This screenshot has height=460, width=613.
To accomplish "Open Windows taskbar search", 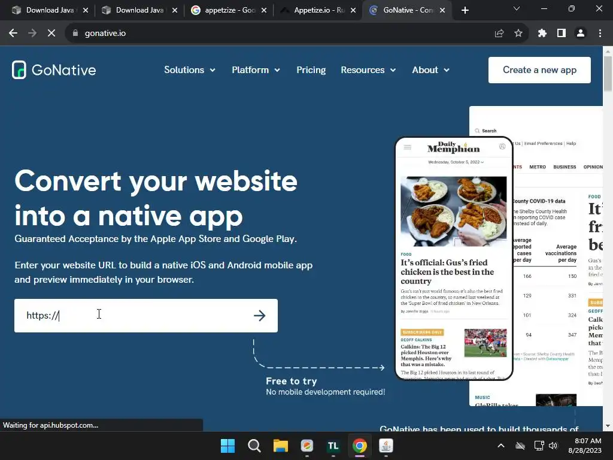I will tap(254, 446).
